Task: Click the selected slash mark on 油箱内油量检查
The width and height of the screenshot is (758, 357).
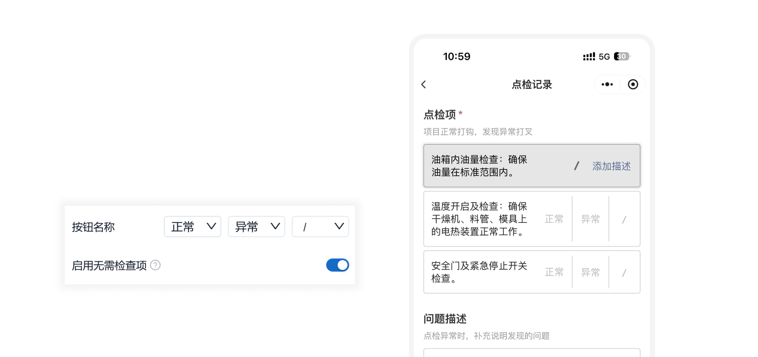Action: point(577,166)
